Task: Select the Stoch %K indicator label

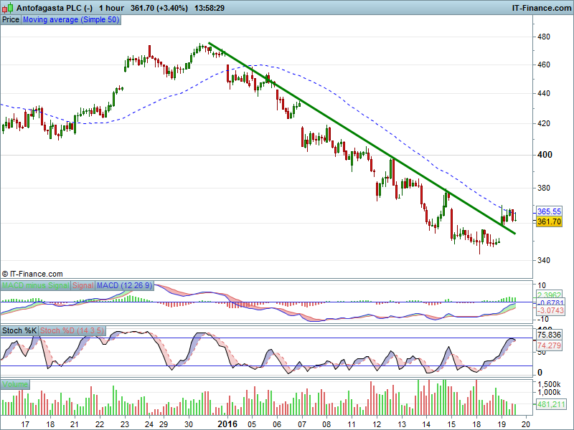Action: [19, 330]
